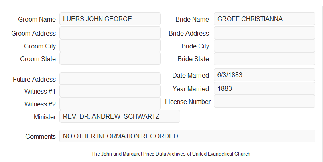Click the Price Data Archives footer text
The width and height of the screenshot is (323, 162).
(171, 154)
